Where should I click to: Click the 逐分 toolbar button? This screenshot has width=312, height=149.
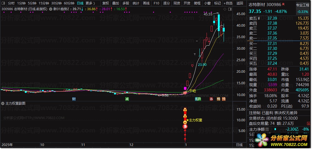[167, 3]
